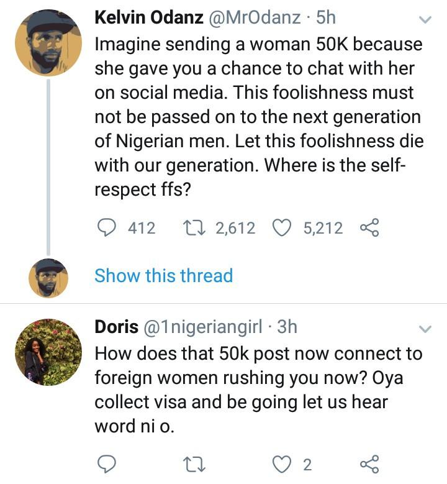Like Kelvin Odanz's tweet

[282, 228]
